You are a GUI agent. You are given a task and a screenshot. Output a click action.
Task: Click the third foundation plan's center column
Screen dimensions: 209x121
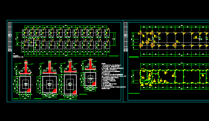click(70, 84)
